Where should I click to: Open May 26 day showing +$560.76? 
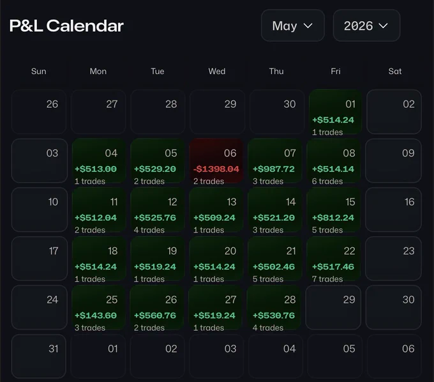coord(158,307)
